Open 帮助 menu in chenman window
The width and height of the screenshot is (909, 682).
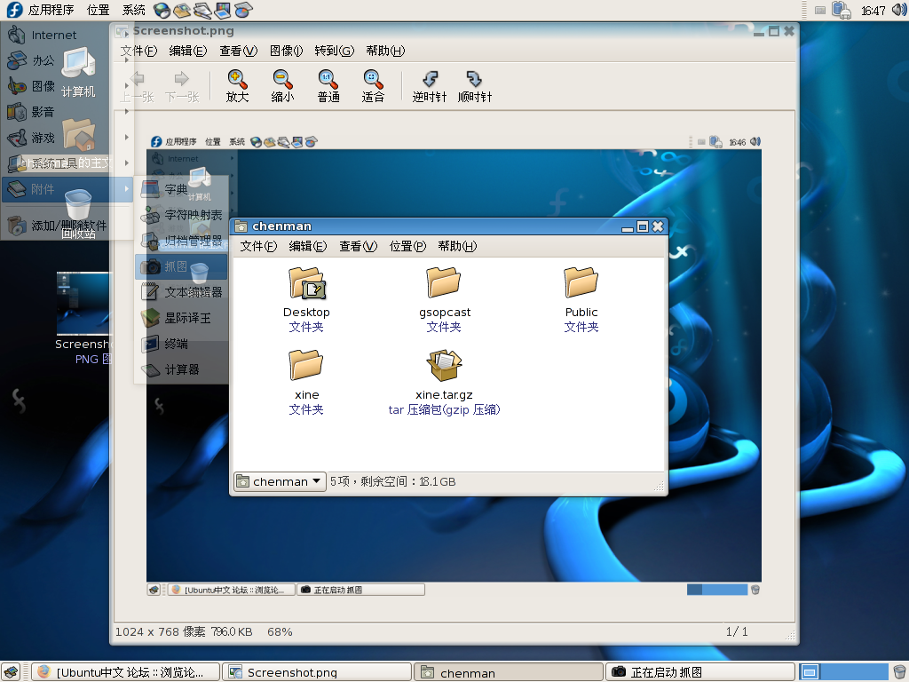pos(457,247)
